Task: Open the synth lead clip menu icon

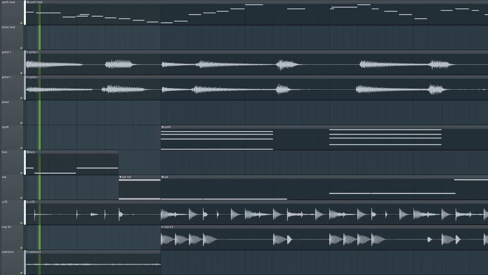Action: pos(28,2)
